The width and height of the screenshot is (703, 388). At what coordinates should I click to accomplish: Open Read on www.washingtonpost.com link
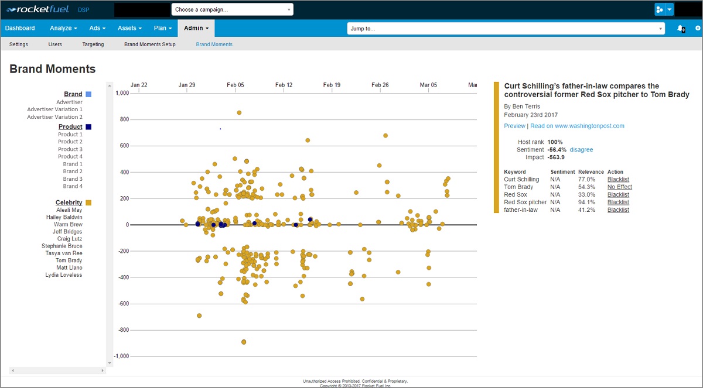click(x=577, y=126)
